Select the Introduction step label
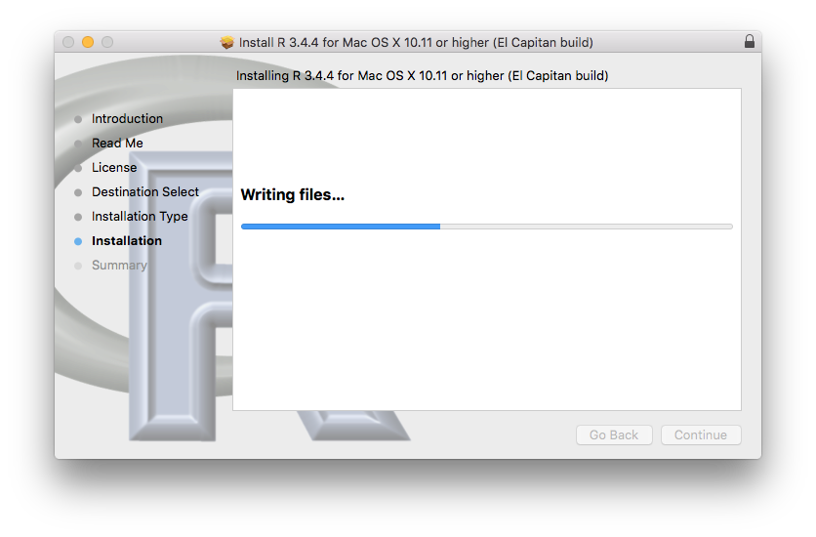 127,119
